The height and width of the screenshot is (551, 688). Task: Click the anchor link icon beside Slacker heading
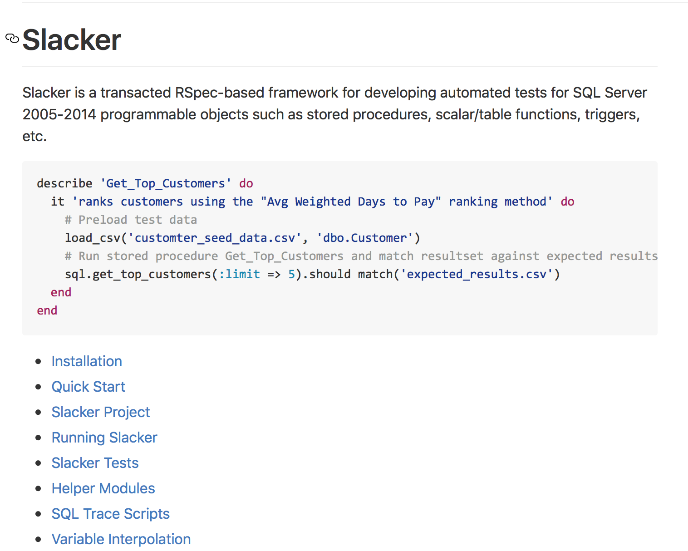pyautogui.click(x=12, y=38)
